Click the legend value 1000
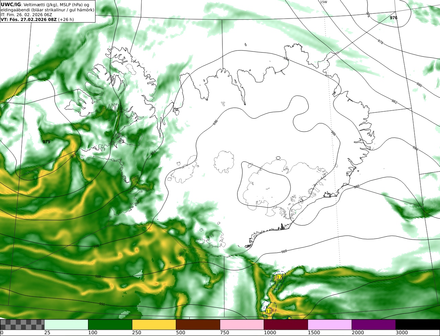This screenshot has width=440, height=336. [x=270, y=333]
